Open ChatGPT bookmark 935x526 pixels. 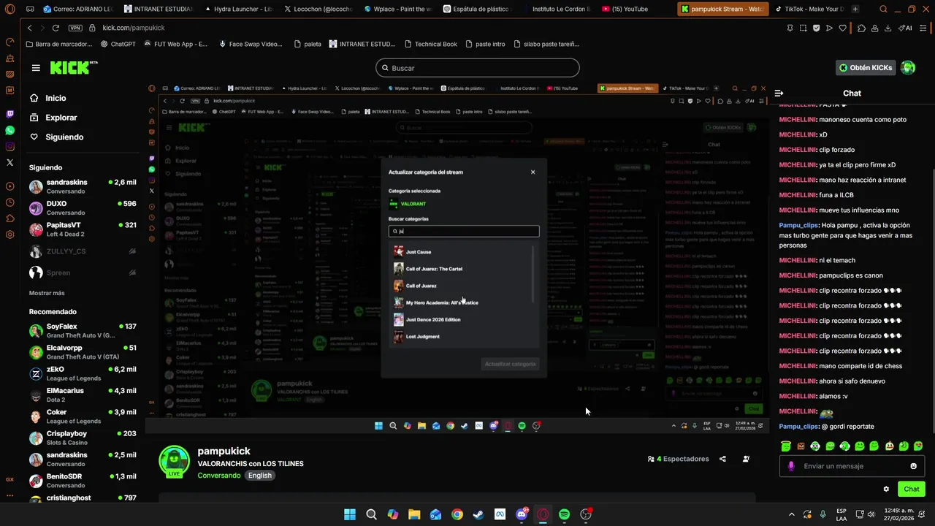(118, 44)
